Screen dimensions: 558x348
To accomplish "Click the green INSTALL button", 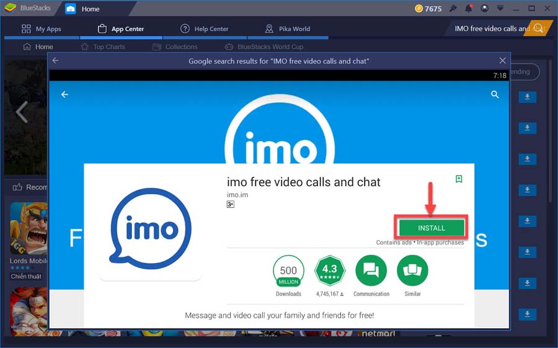I will point(432,228).
